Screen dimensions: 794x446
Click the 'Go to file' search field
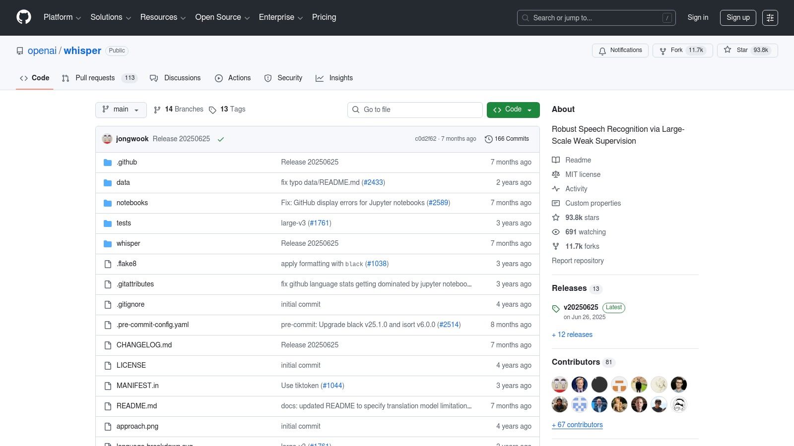coord(415,110)
